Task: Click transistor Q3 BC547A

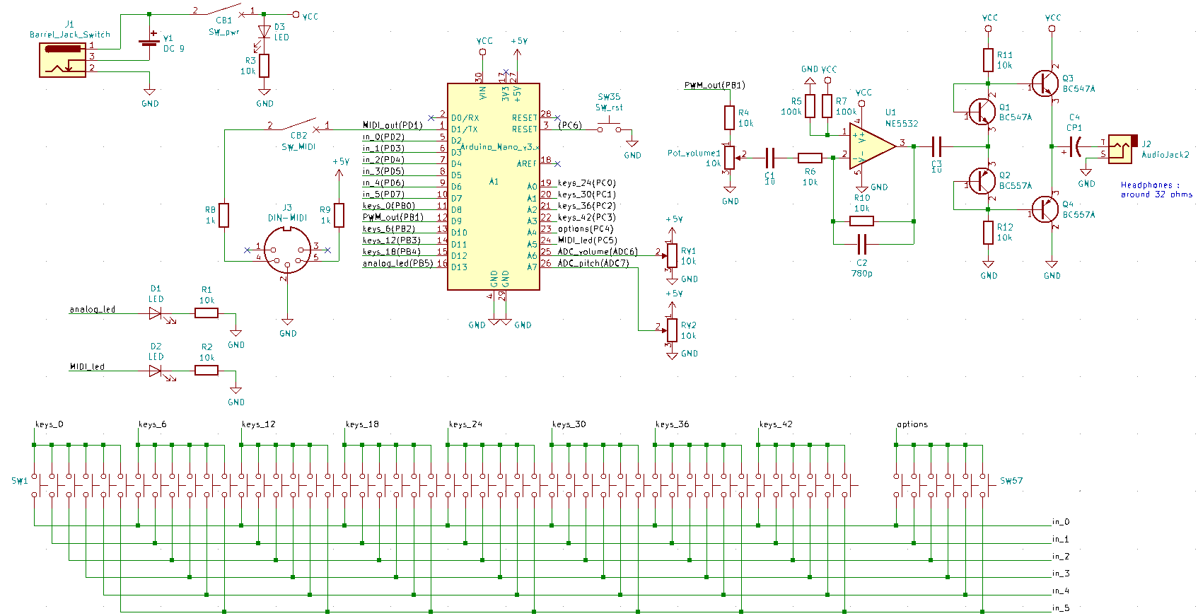Action: (x=1045, y=83)
